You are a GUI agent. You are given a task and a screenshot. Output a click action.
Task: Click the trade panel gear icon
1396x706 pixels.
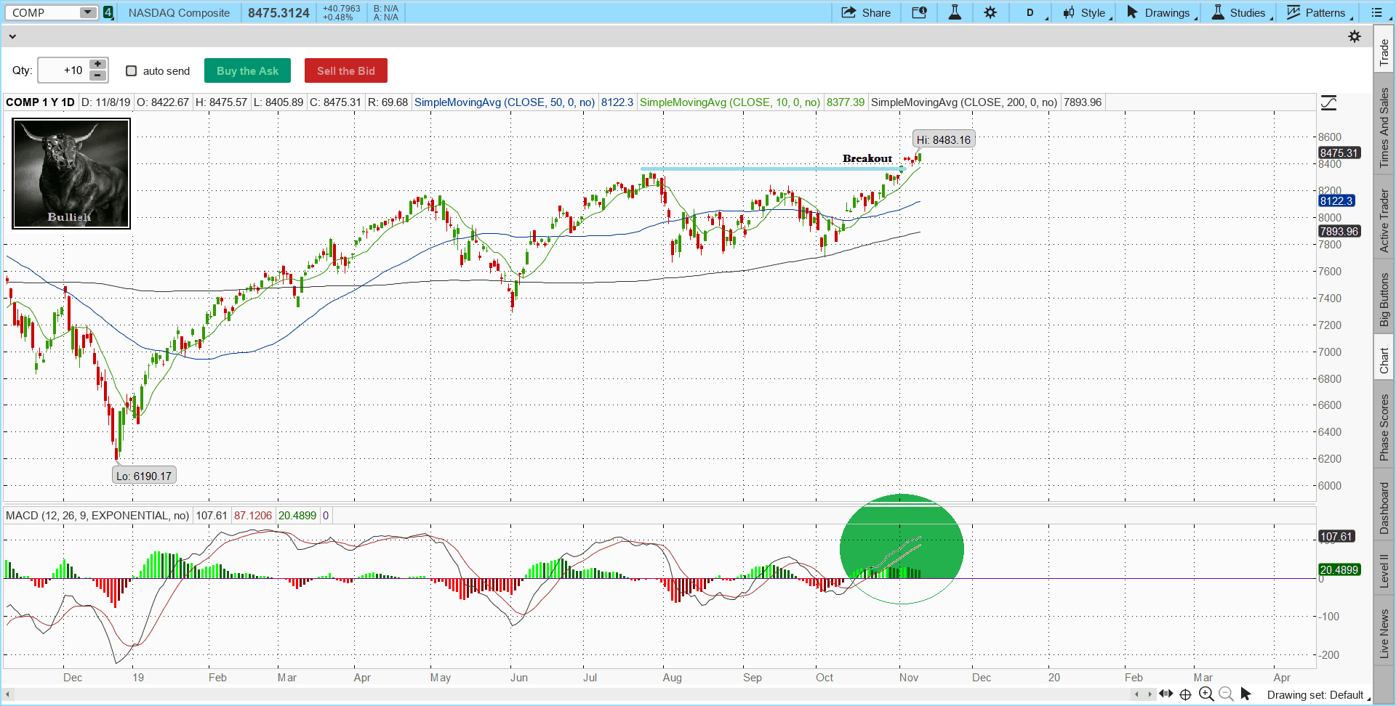[1355, 36]
